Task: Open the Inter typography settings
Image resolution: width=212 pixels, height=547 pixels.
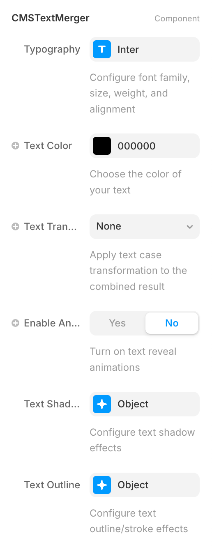Action: (145, 49)
